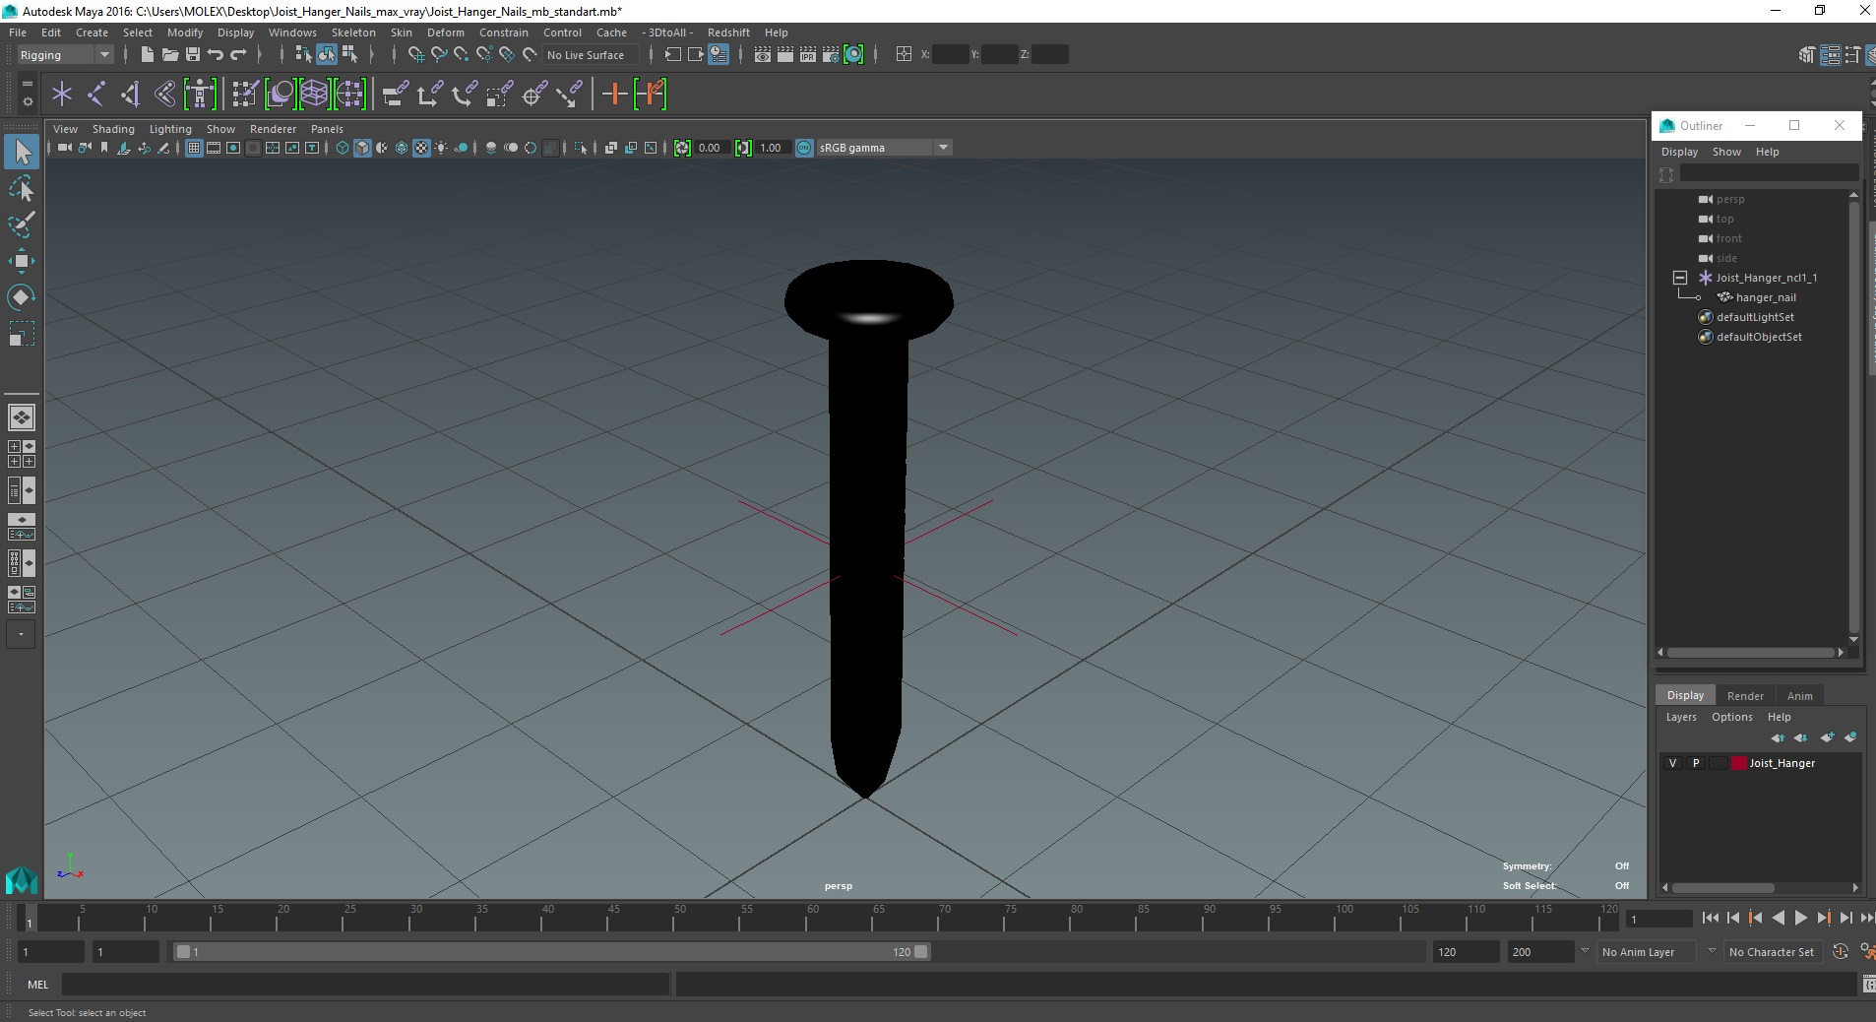Click the Redo arrow icon

coord(238,54)
